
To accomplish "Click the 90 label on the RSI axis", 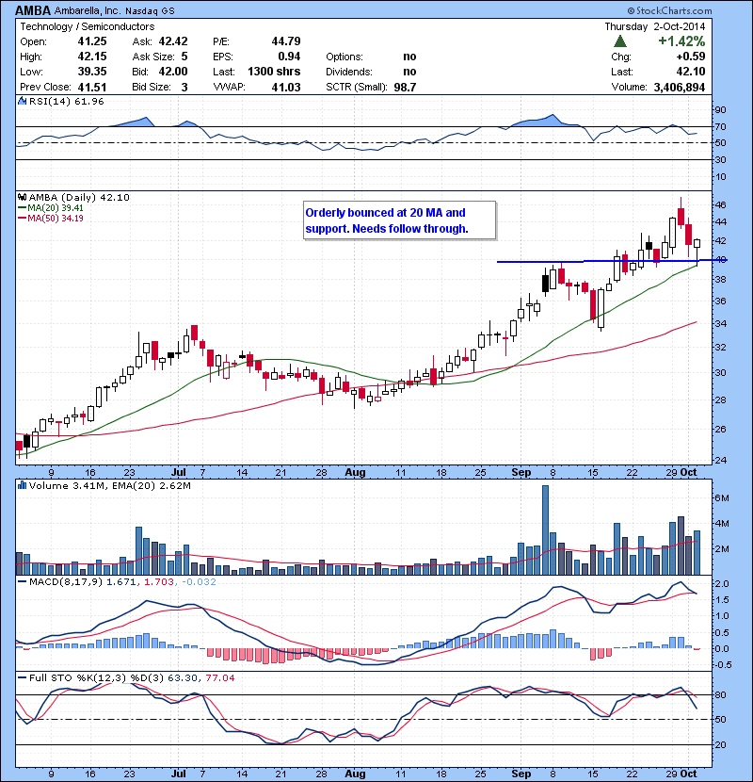I will [721, 110].
